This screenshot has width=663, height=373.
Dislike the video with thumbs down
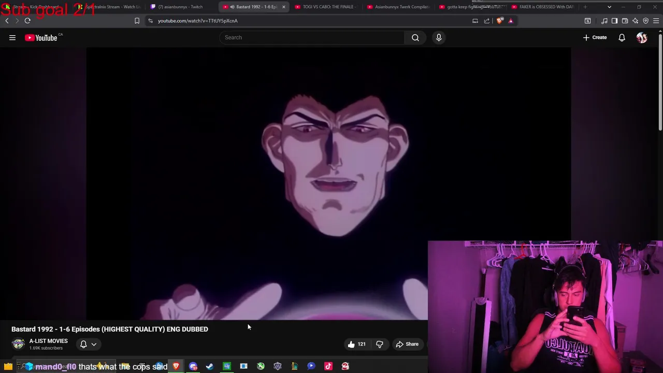pyautogui.click(x=380, y=344)
